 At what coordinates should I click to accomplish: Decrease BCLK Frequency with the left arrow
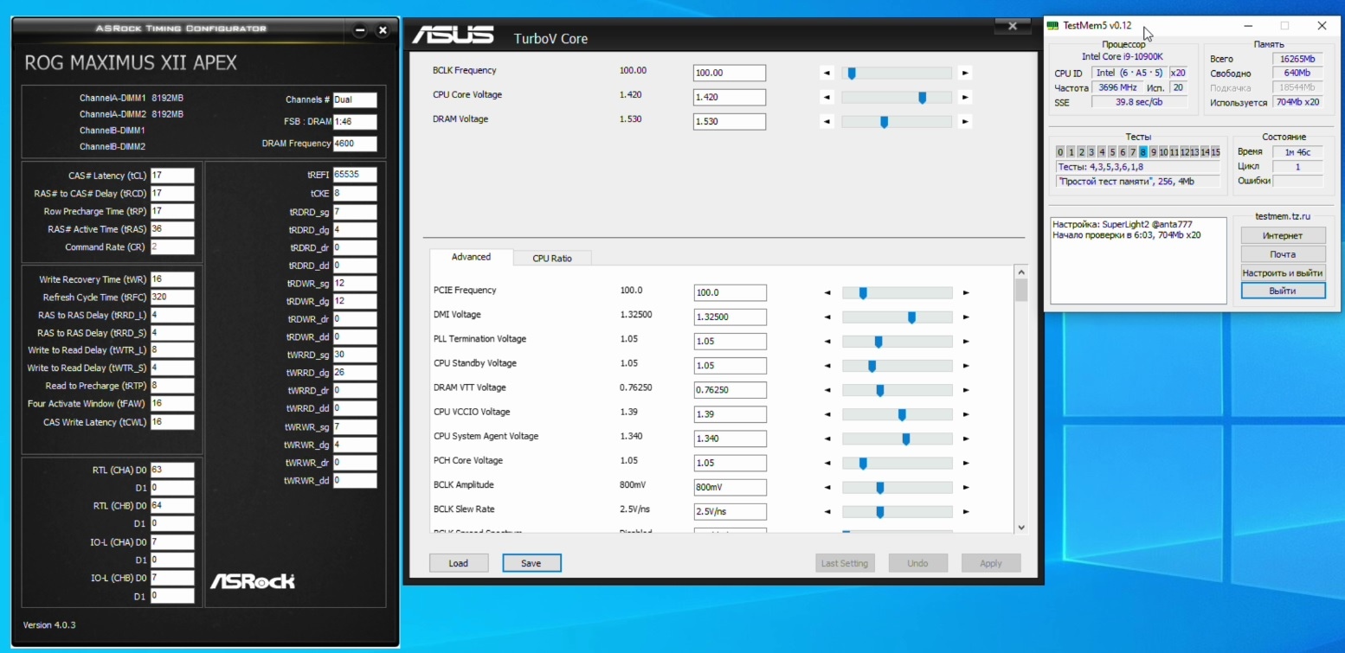827,74
